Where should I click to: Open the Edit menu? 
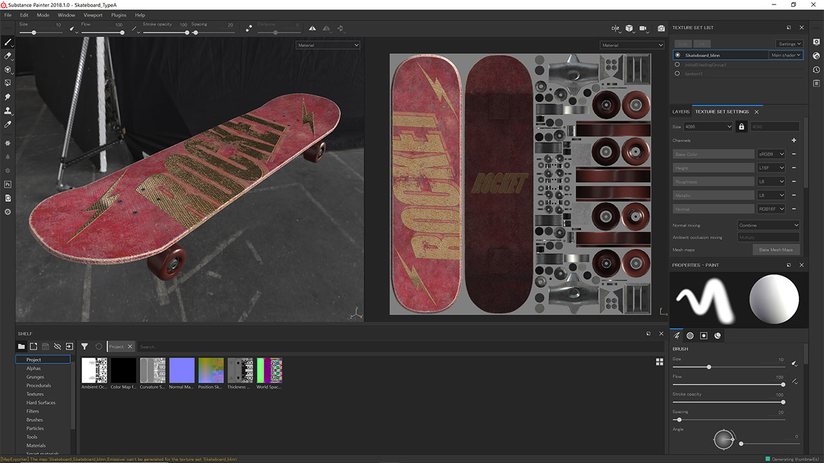pyautogui.click(x=24, y=15)
